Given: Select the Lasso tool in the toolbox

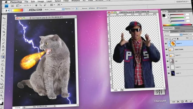Looking at the screenshot, I should point(4,25).
